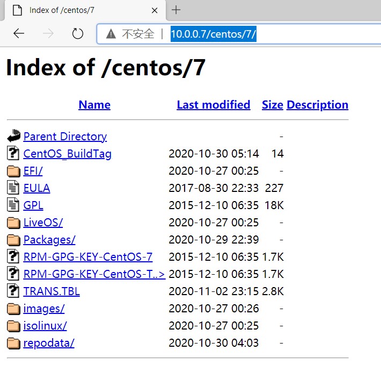Screen dimensions: 381x379
Task: Click the folder icon beside repodata/
Action: tap(13, 343)
